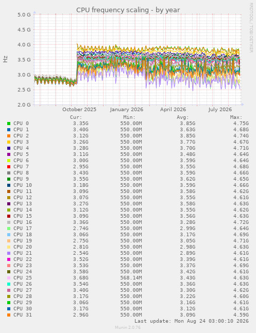
Task: Click the CPU 21 average value '2.89G'
Action: 187,253
